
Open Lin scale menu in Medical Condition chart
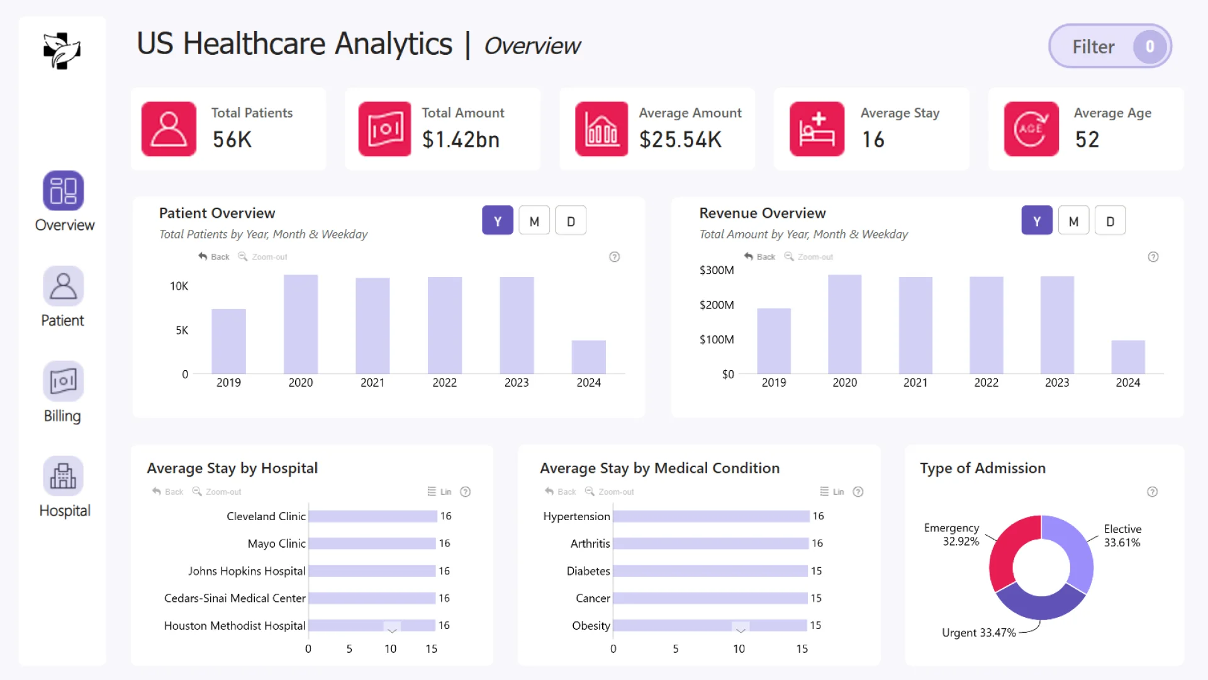click(x=832, y=492)
